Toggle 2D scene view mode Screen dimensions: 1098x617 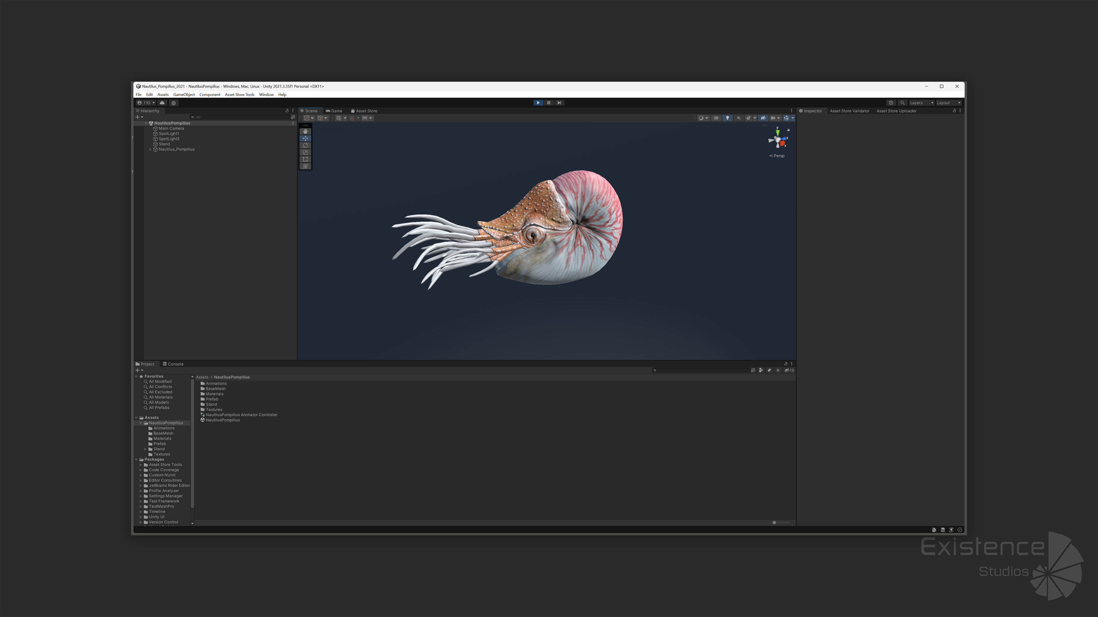point(716,118)
